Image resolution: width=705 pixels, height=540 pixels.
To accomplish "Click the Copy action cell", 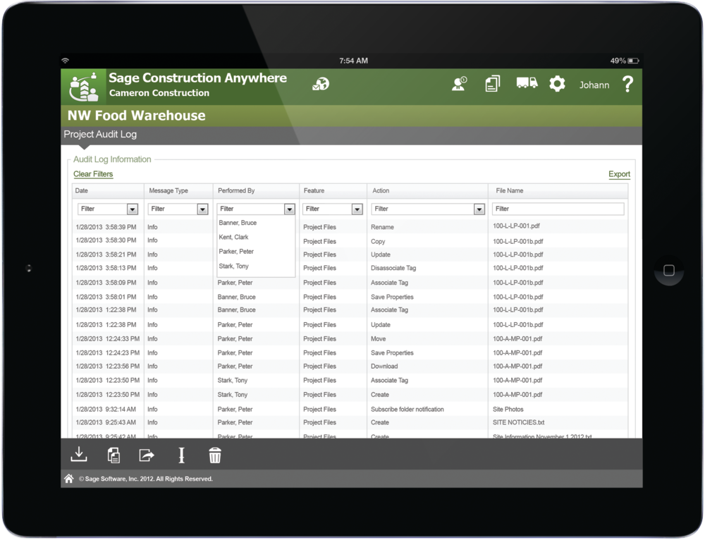I will coord(378,241).
